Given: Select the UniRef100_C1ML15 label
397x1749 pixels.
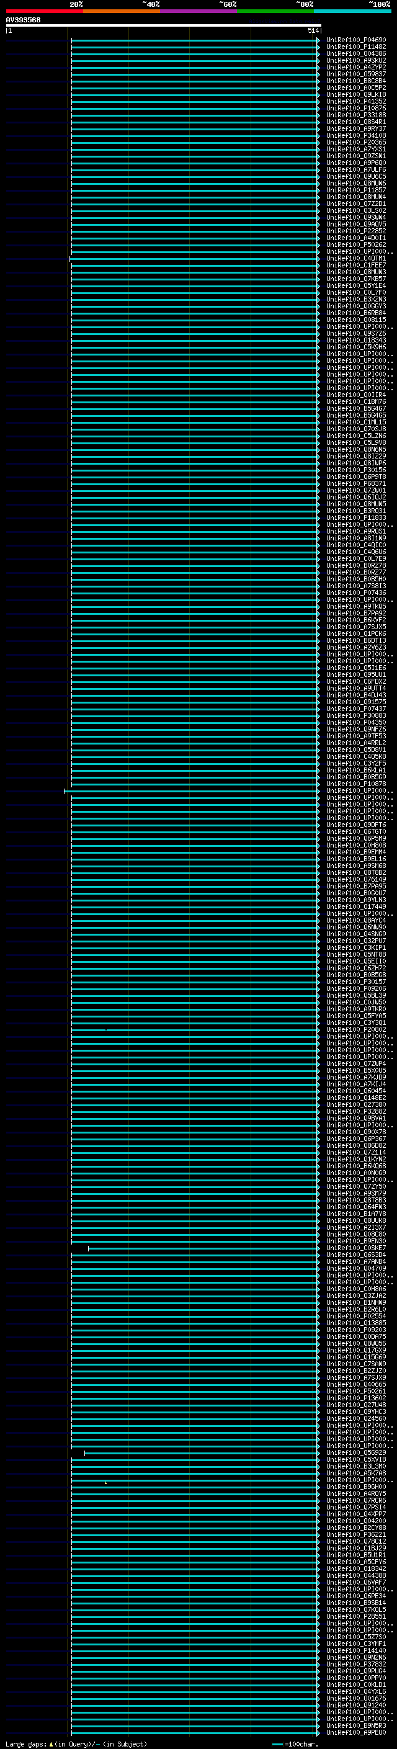Looking at the screenshot, I should click(x=355, y=423).
